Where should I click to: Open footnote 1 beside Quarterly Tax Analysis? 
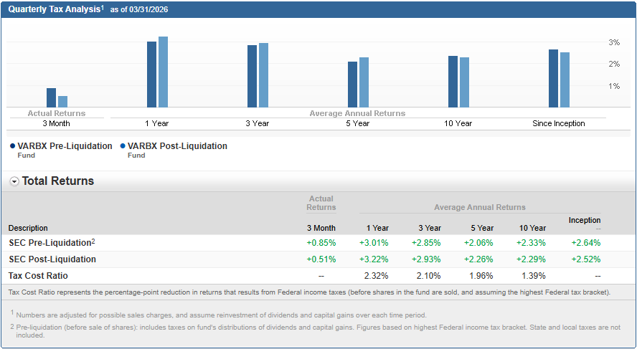point(103,8)
